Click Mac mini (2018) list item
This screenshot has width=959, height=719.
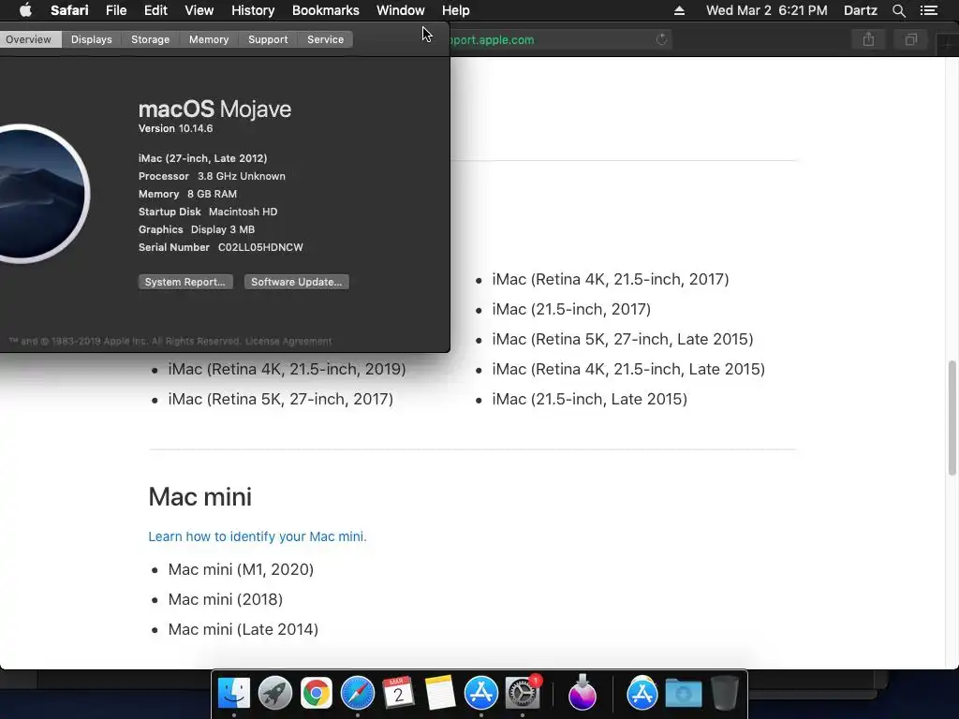click(225, 599)
